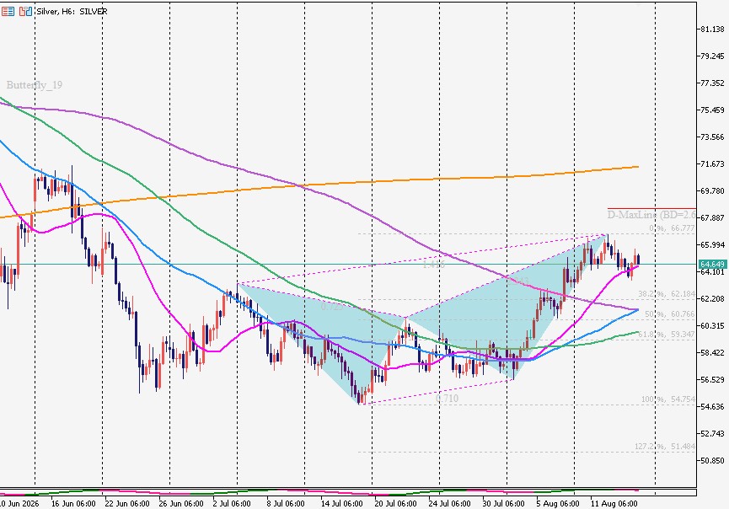Click price scale value 73.566
This screenshot has height=509, width=729.
pyautogui.click(x=712, y=137)
